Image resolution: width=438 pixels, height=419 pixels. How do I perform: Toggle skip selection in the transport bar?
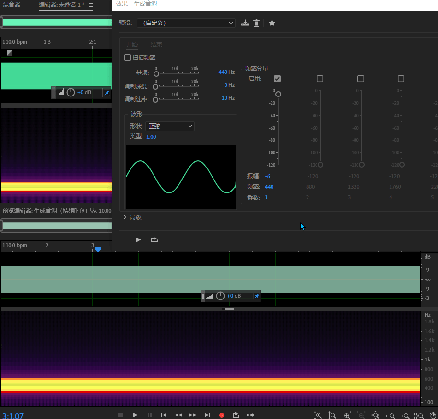coord(250,415)
